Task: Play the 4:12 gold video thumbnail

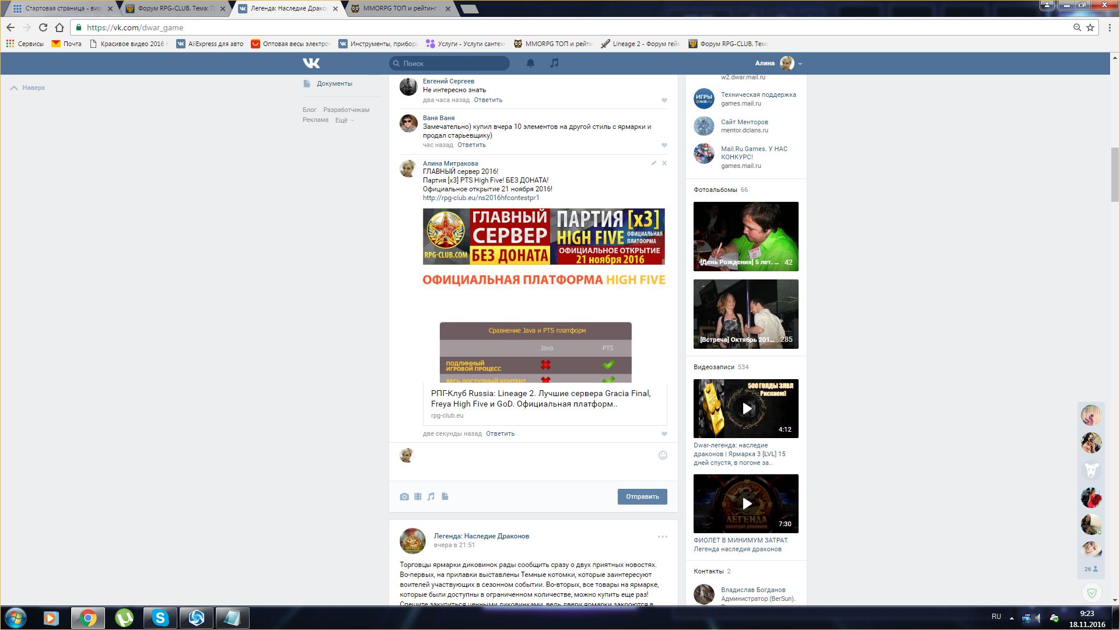Action: point(746,408)
